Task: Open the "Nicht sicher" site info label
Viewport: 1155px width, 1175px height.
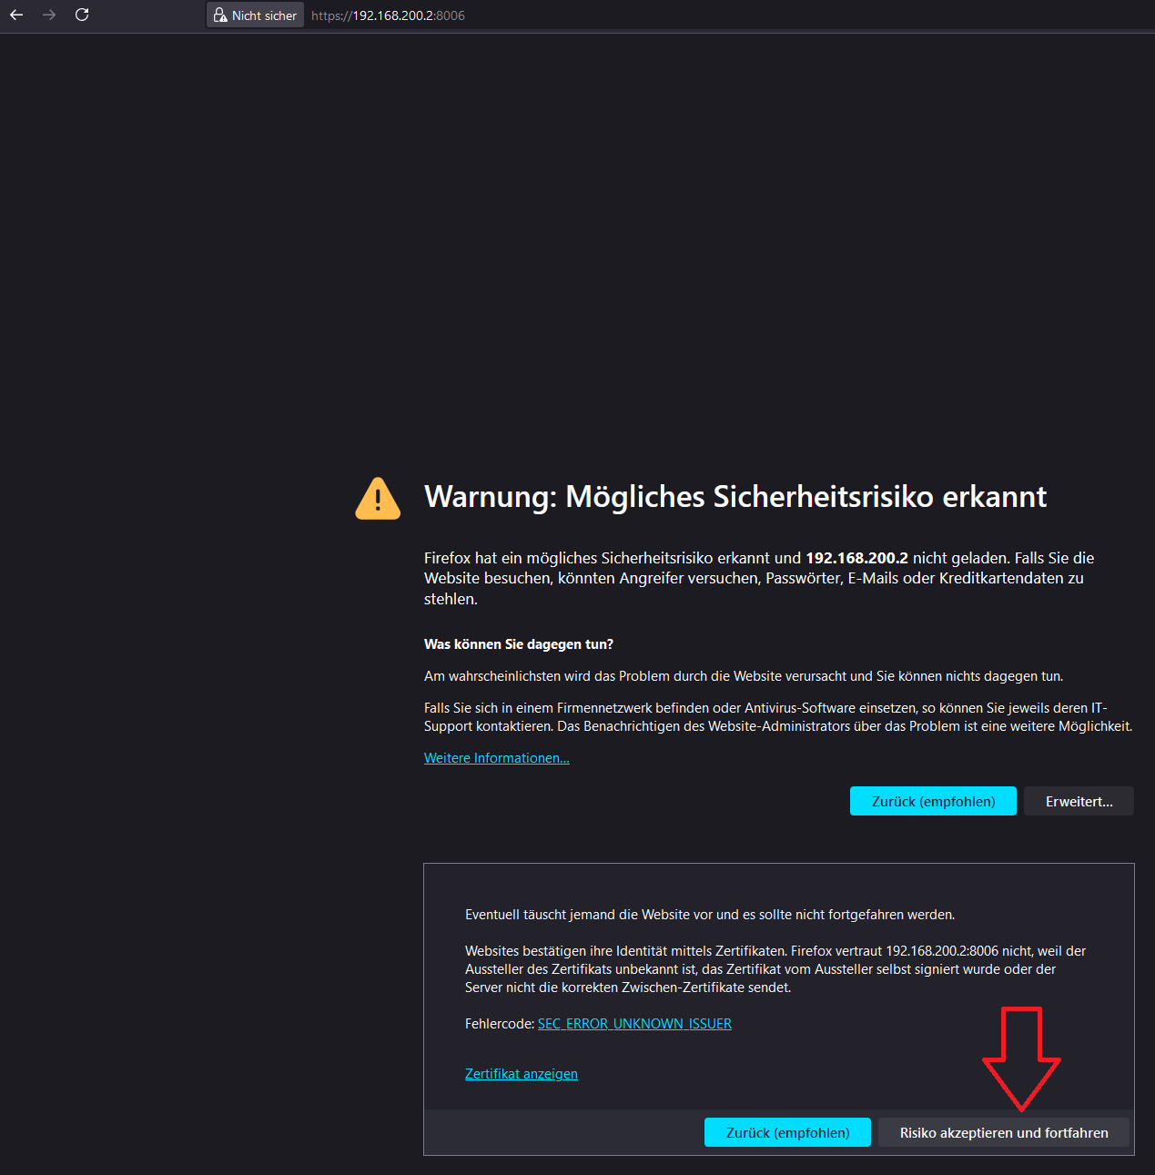Action: click(264, 15)
